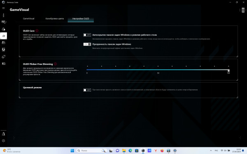Open the hamburger menu in the sidebar
The width and height of the screenshot is (247, 154).
[3, 8]
